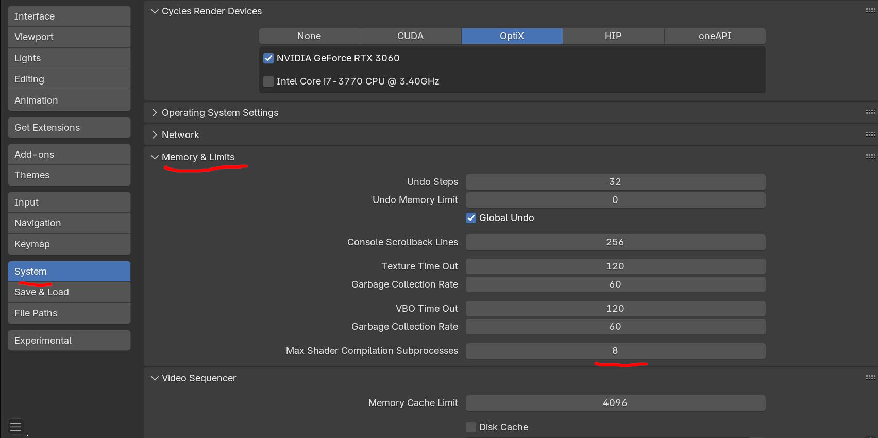
Task: Click the Video Sequencer panel grip icon
Action: [871, 377]
